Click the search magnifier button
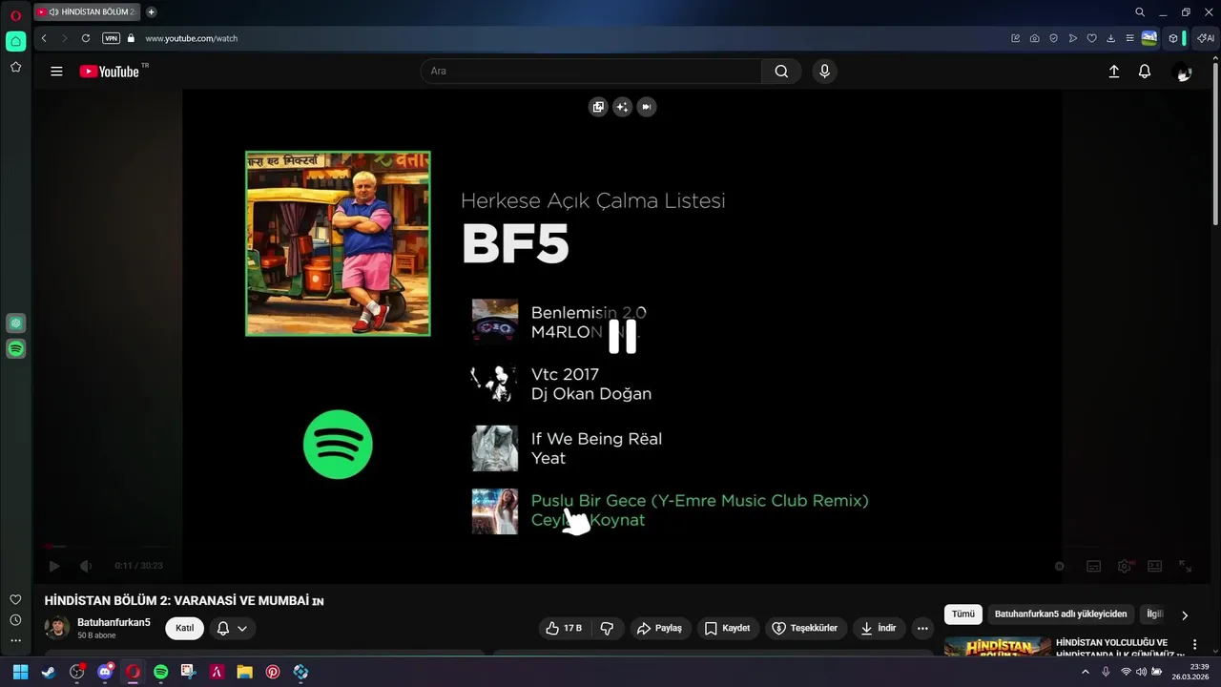This screenshot has height=687, width=1221. (x=781, y=72)
